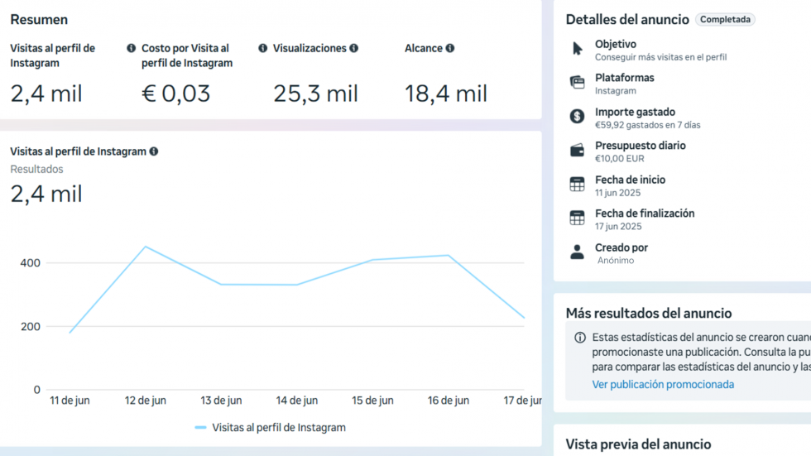The width and height of the screenshot is (811, 456).
Task: Click the € 0,03 cost value
Action: (175, 94)
